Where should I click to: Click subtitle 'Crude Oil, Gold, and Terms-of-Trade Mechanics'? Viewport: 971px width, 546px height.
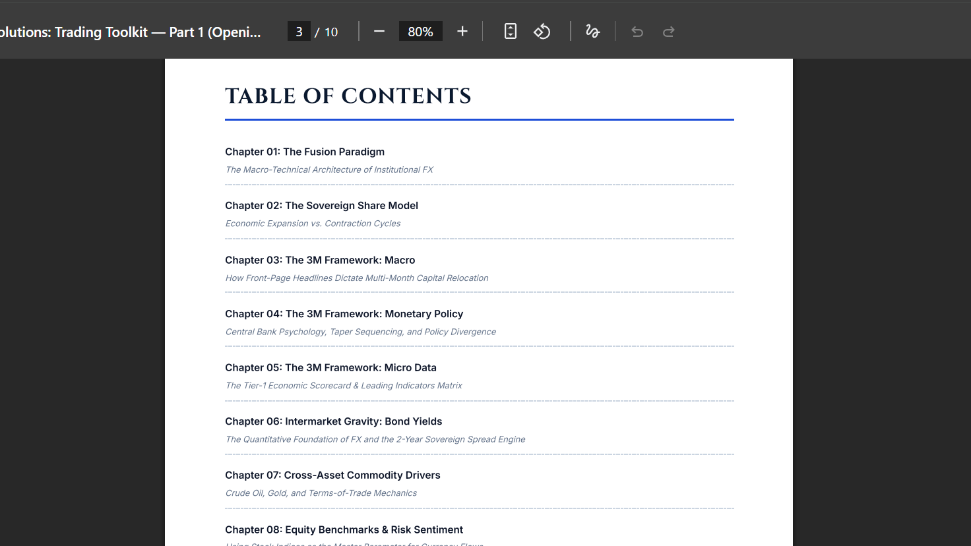click(x=321, y=493)
